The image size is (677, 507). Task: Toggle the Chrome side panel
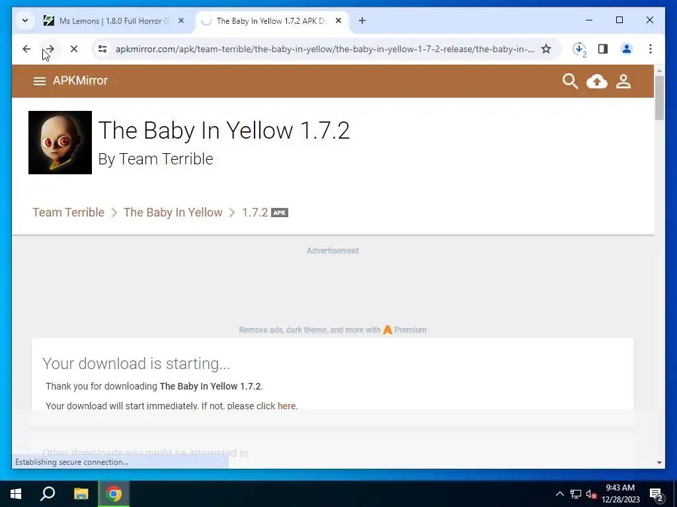coord(603,49)
